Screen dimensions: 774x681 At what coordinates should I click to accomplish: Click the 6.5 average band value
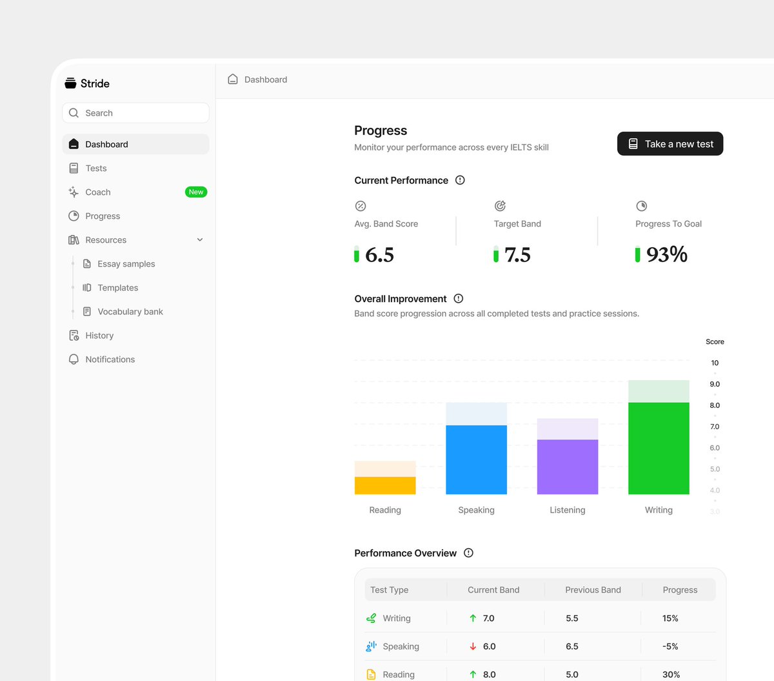coord(379,255)
